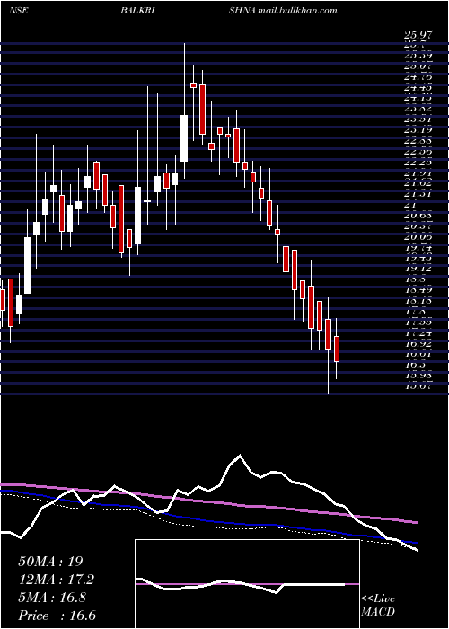
Task: Click the Price : 16.6 reading
Action: [x=57, y=616]
